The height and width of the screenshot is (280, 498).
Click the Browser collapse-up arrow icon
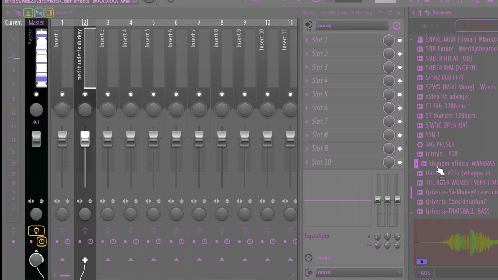pos(420,13)
